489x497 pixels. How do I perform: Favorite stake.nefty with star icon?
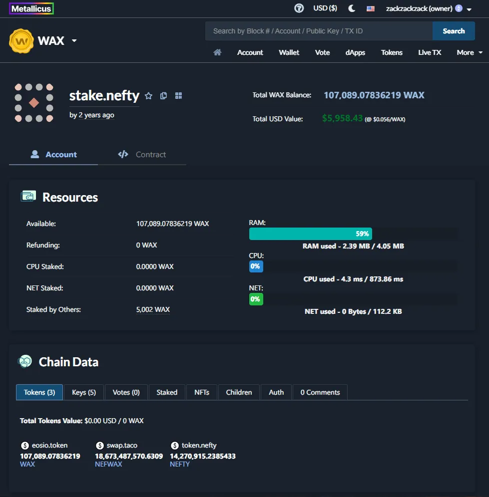click(148, 96)
